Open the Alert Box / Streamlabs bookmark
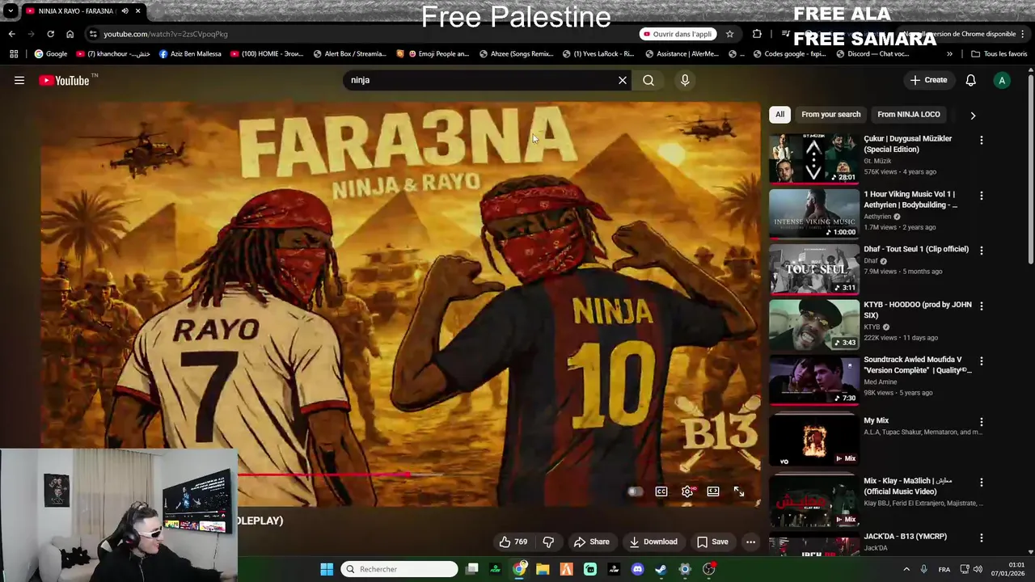This screenshot has width=1035, height=582. tap(349, 54)
